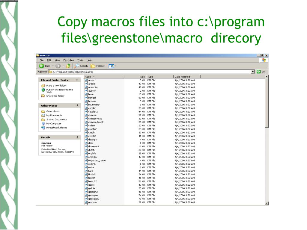Image resolution: width=307 pixels, height=230 pixels.
Task: Click the Views icon in toolbar
Action: [111, 66]
